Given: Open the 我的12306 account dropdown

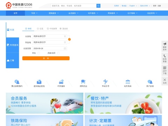Looking at the screenshot, I should pyautogui.click(x=145, y=6).
